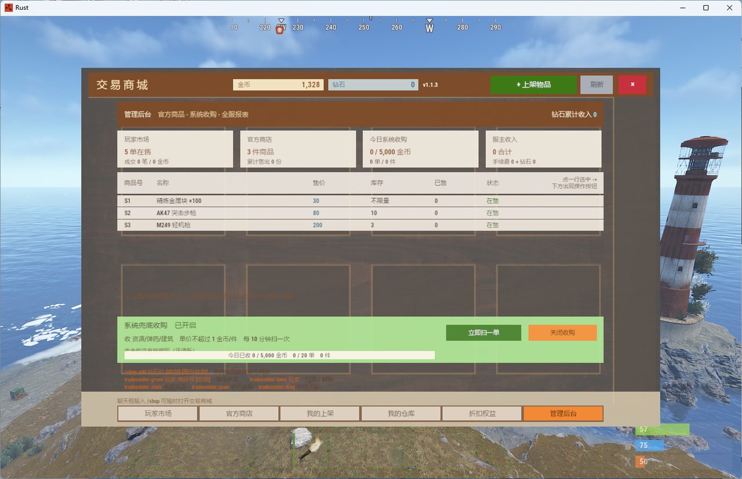Click the 钻石 balance field showing 0
Screen dimensions: 742x479
(x=373, y=85)
